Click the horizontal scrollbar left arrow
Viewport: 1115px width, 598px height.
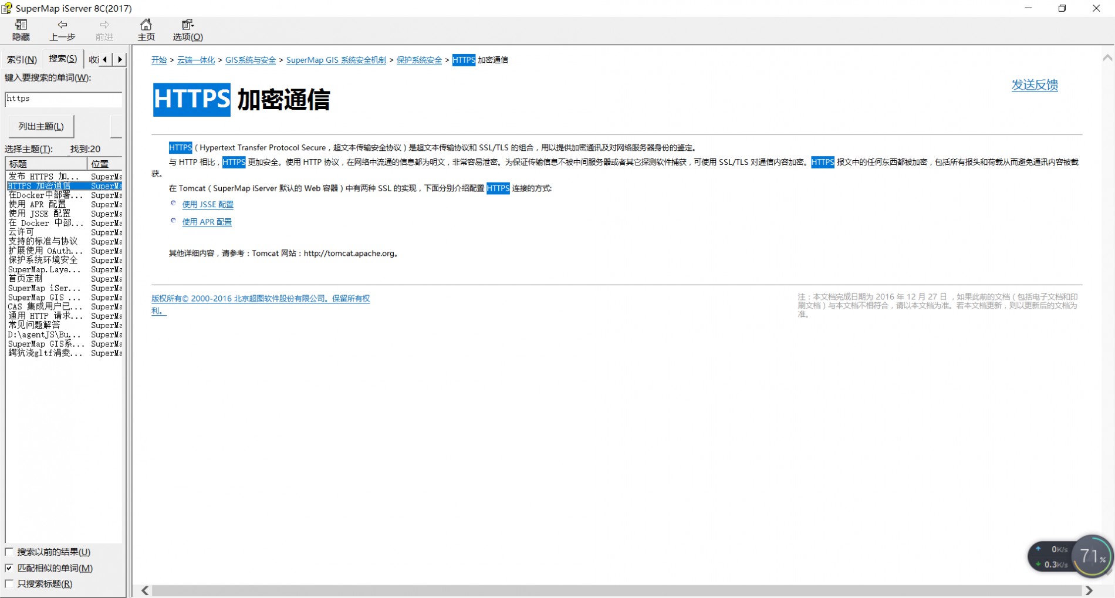click(x=145, y=590)
